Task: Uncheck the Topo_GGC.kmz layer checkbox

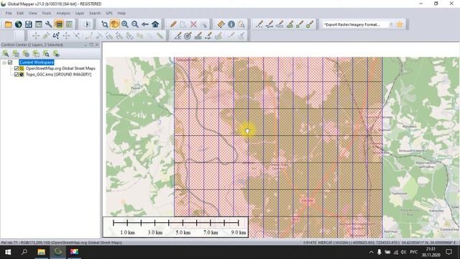Action: 17,75
